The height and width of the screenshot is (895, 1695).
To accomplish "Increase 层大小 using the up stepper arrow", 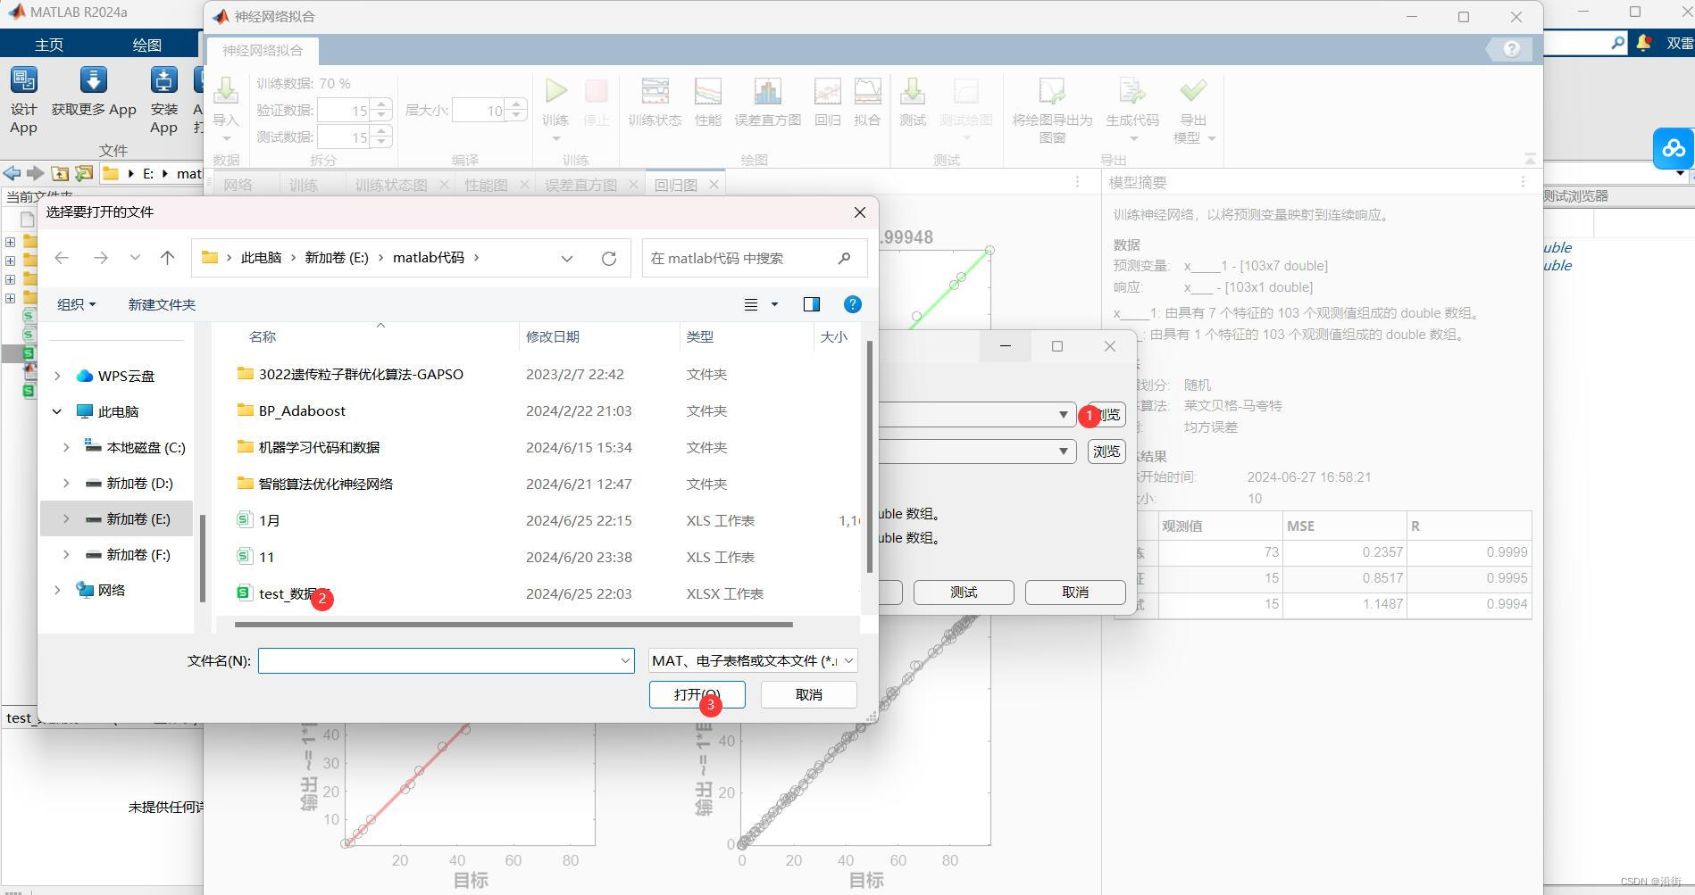I will (516, 104).
